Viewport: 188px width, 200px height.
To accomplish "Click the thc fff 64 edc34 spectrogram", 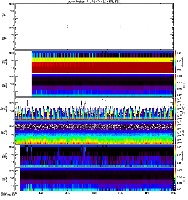I will 94,109.
